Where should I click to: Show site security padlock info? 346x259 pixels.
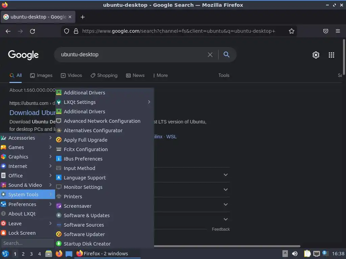[x=76, y=31]
